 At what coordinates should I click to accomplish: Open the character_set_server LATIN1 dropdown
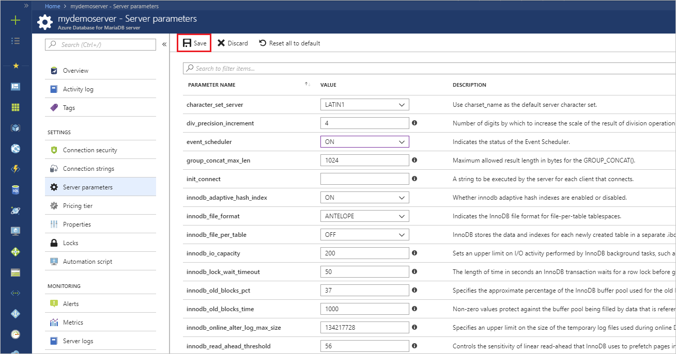(x=365, y=105)
